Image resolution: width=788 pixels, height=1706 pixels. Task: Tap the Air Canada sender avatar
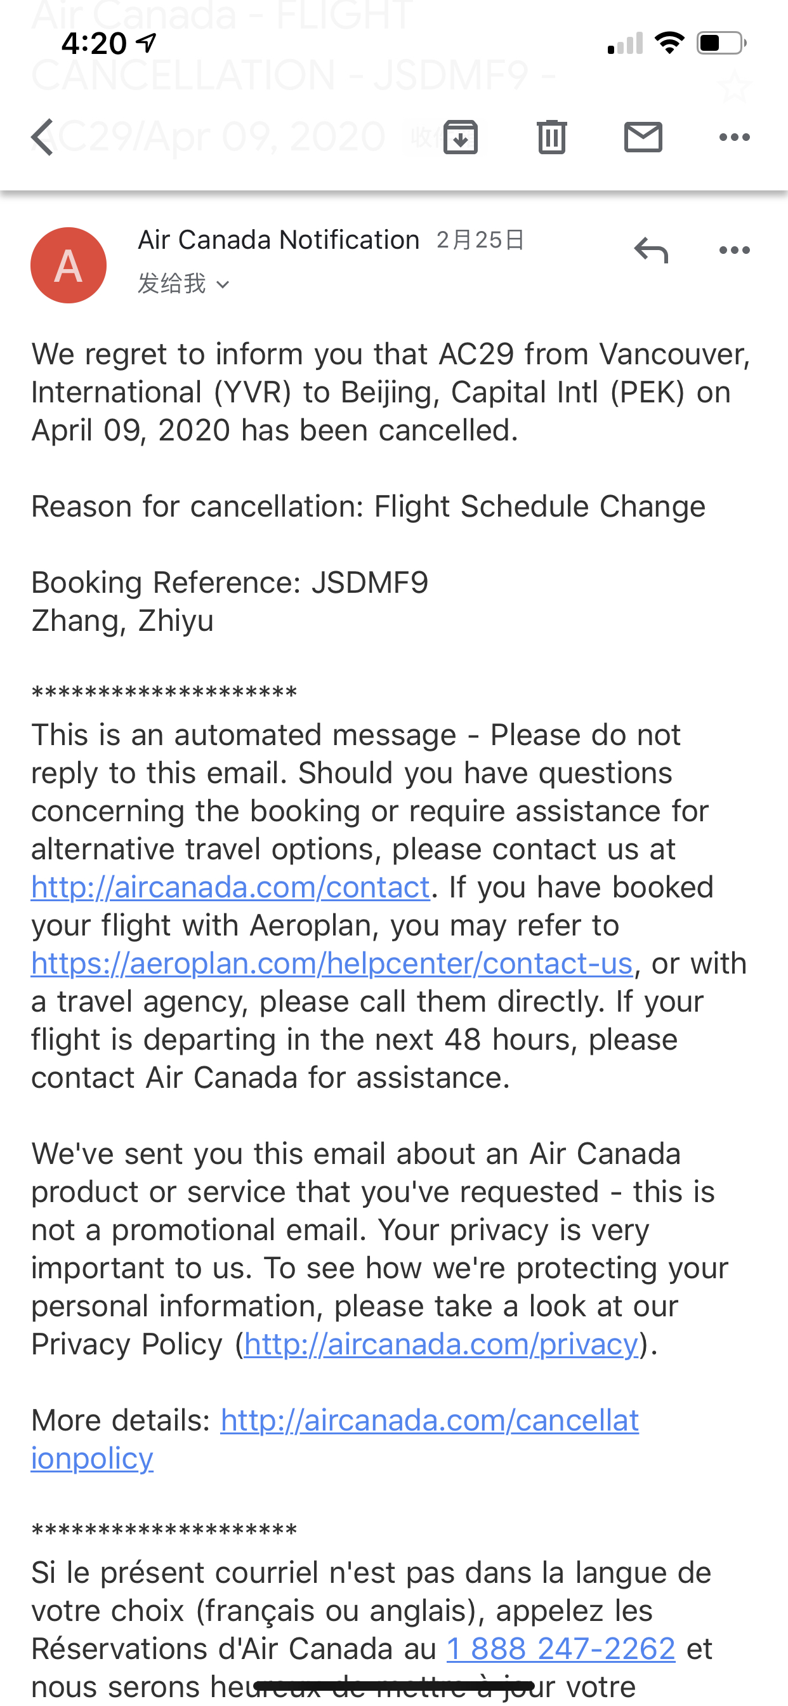tap(69, 265)
